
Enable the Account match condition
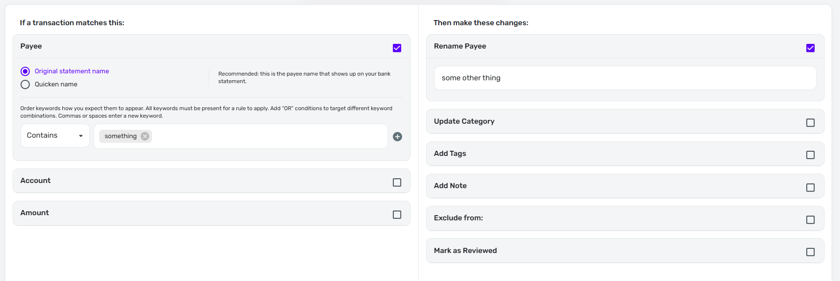pos(397,183)
